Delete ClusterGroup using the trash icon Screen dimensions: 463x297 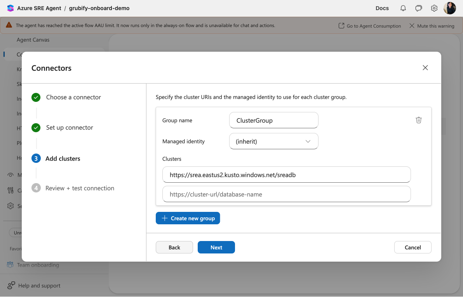(419, 120)
